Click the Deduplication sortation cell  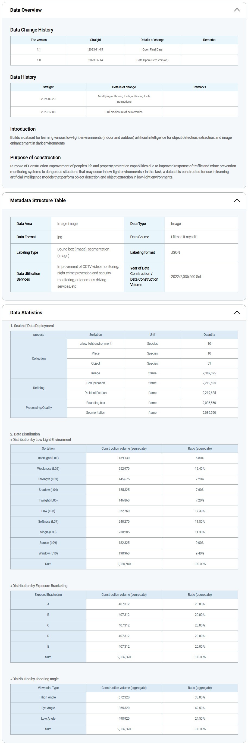pyautogui.click(x=95, y=383)
